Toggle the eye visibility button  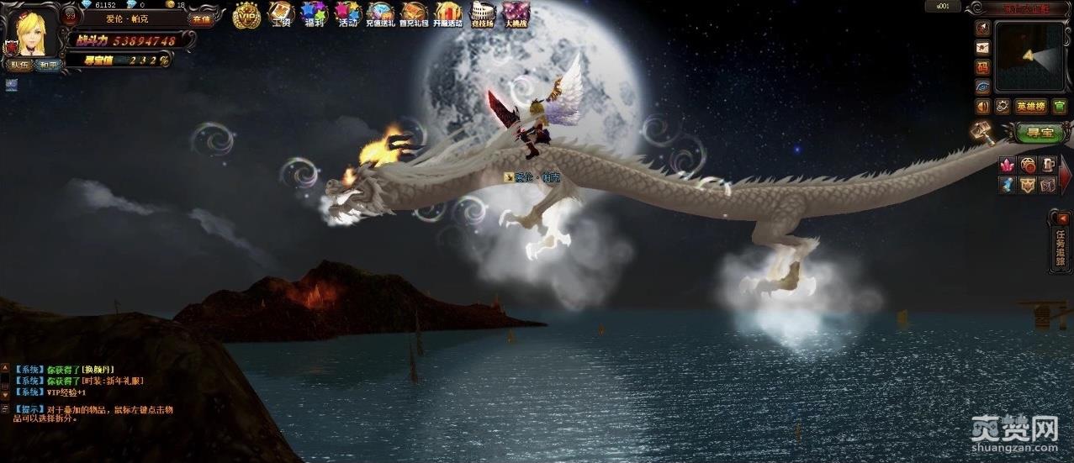(982, 86)
